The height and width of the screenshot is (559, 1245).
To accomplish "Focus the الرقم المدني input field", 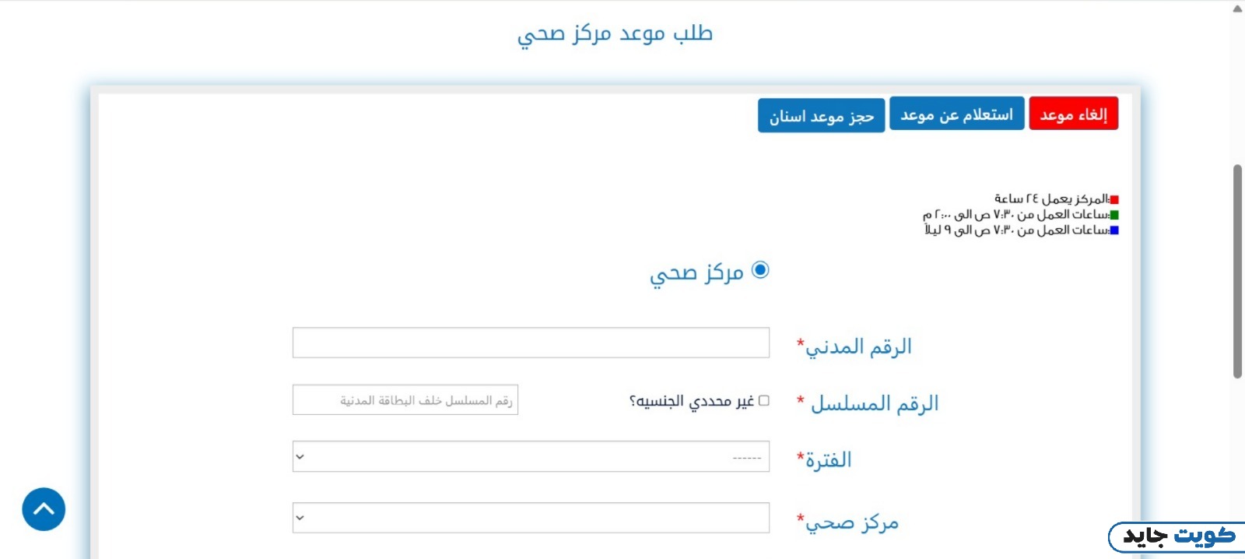I will point(531,343).
